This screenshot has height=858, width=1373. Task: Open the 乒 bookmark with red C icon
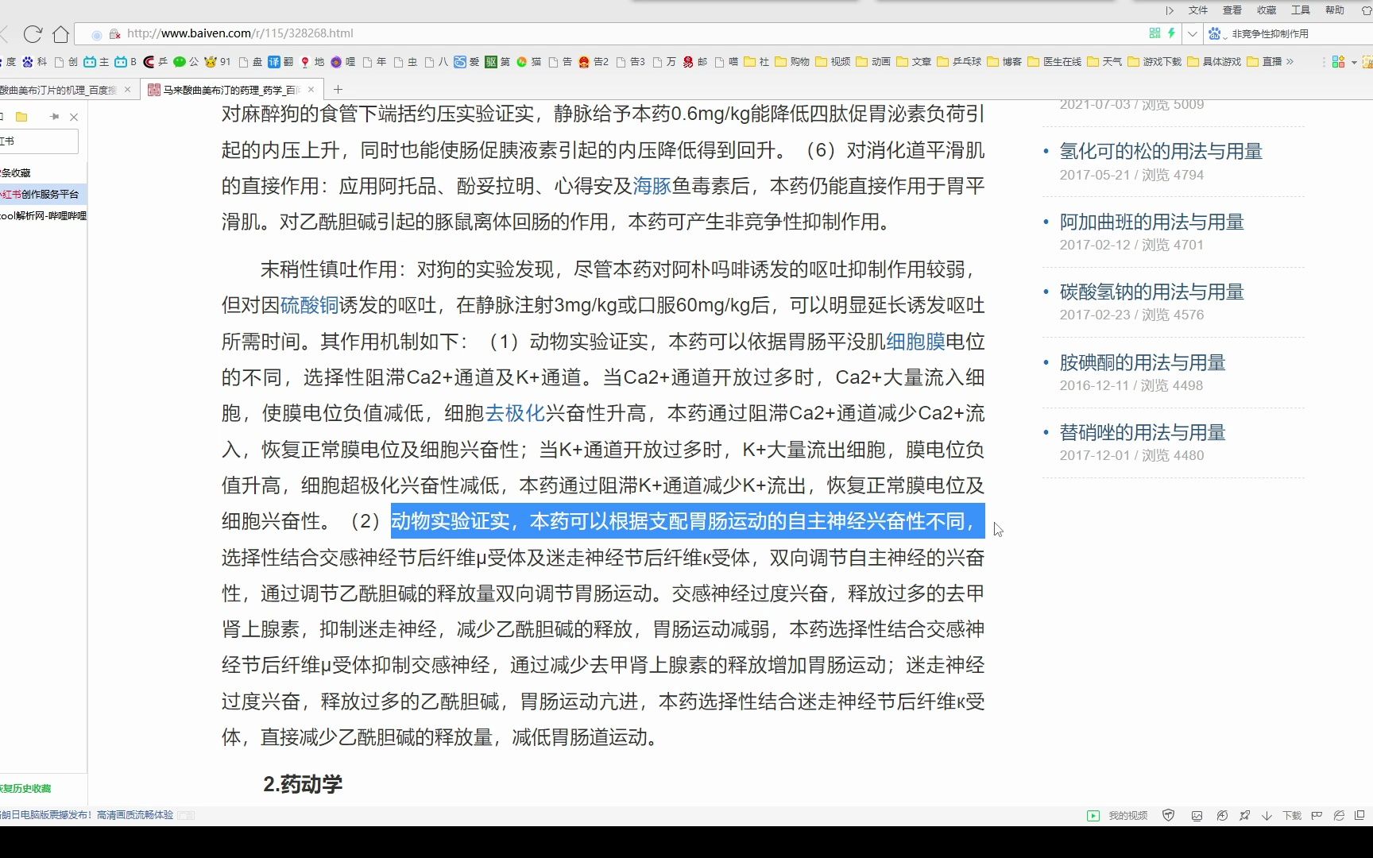[155, 61]
